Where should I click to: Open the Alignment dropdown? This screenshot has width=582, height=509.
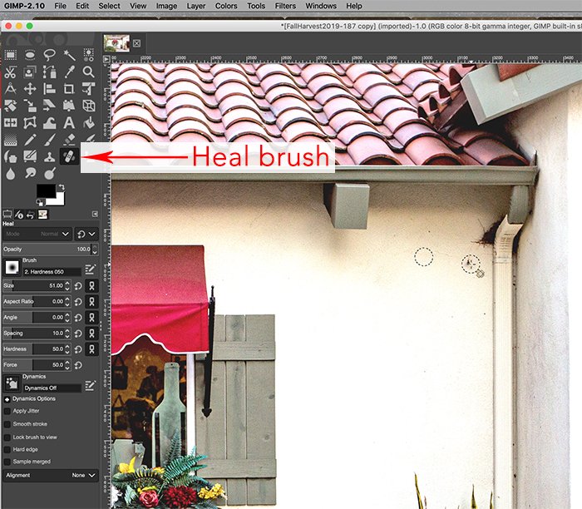point(83,476)
